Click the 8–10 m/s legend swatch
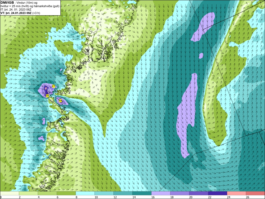The width and height of the screenshot is (265, 199). click(85, 193)
